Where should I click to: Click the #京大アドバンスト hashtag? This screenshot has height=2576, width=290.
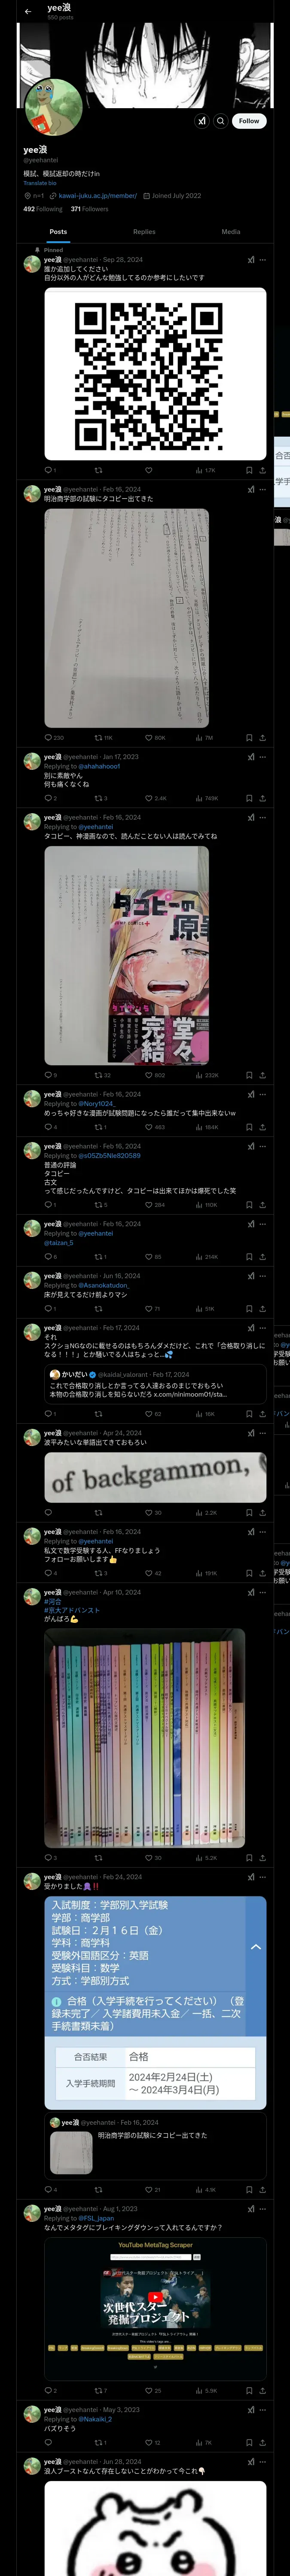(72, 1610)
